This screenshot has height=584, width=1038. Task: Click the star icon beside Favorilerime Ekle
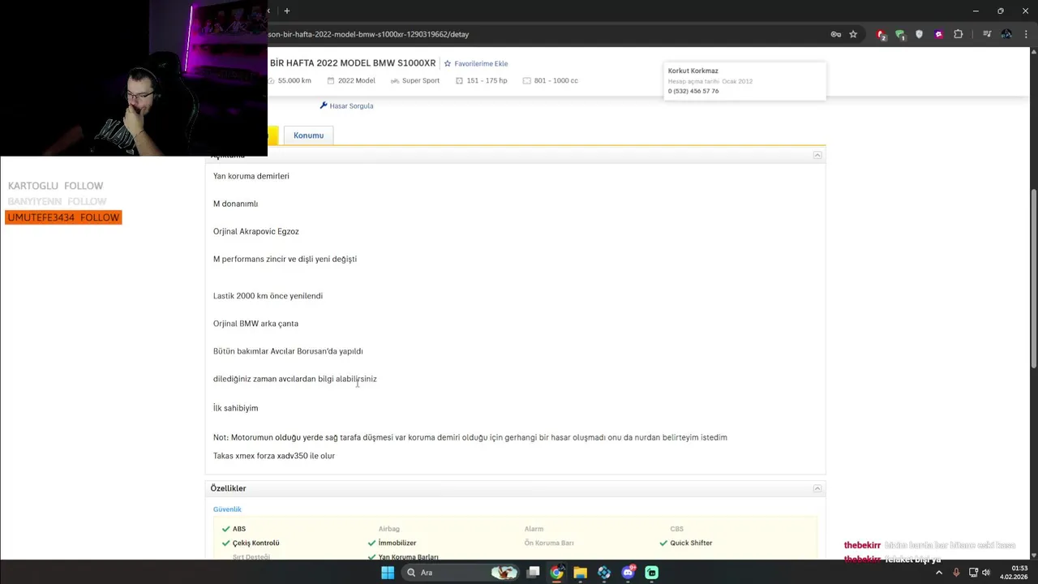[447, 63]
